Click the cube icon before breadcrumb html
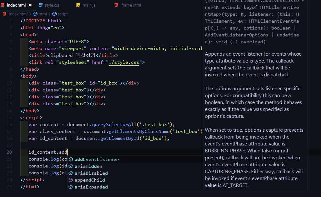The height and width of the screenshot is (197, 321). coord(35,14)
